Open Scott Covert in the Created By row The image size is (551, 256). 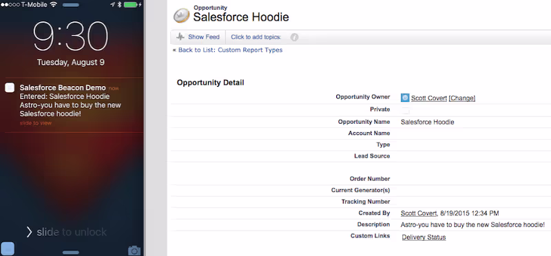click(x=419, y=213)
